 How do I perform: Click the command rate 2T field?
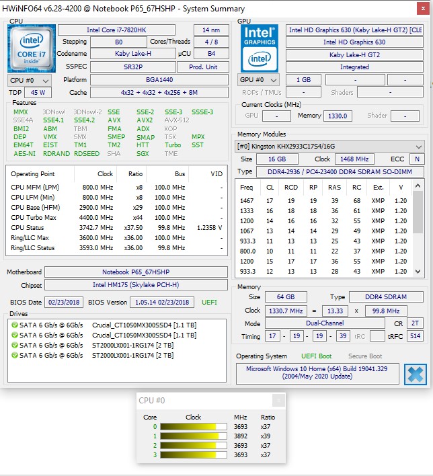[415, 323]
